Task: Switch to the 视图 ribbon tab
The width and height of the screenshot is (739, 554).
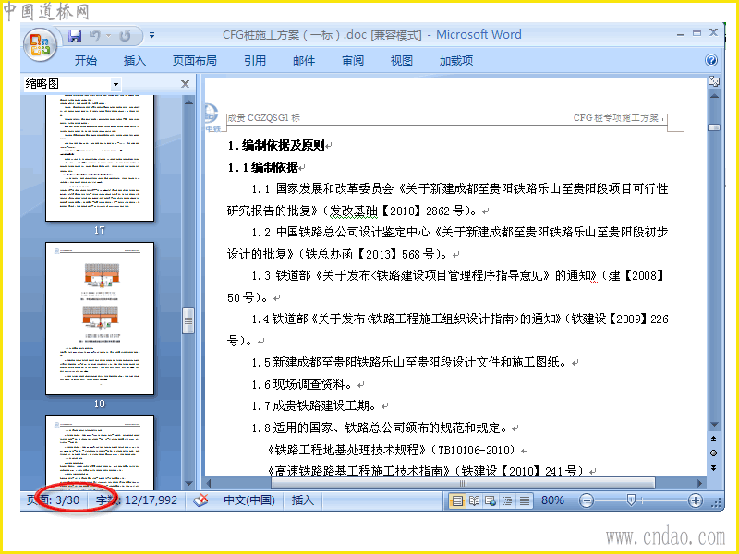Action: [x=402, y=60]
